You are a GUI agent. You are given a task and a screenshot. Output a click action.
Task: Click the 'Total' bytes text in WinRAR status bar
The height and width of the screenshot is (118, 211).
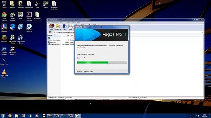click(x=137, y=98)
